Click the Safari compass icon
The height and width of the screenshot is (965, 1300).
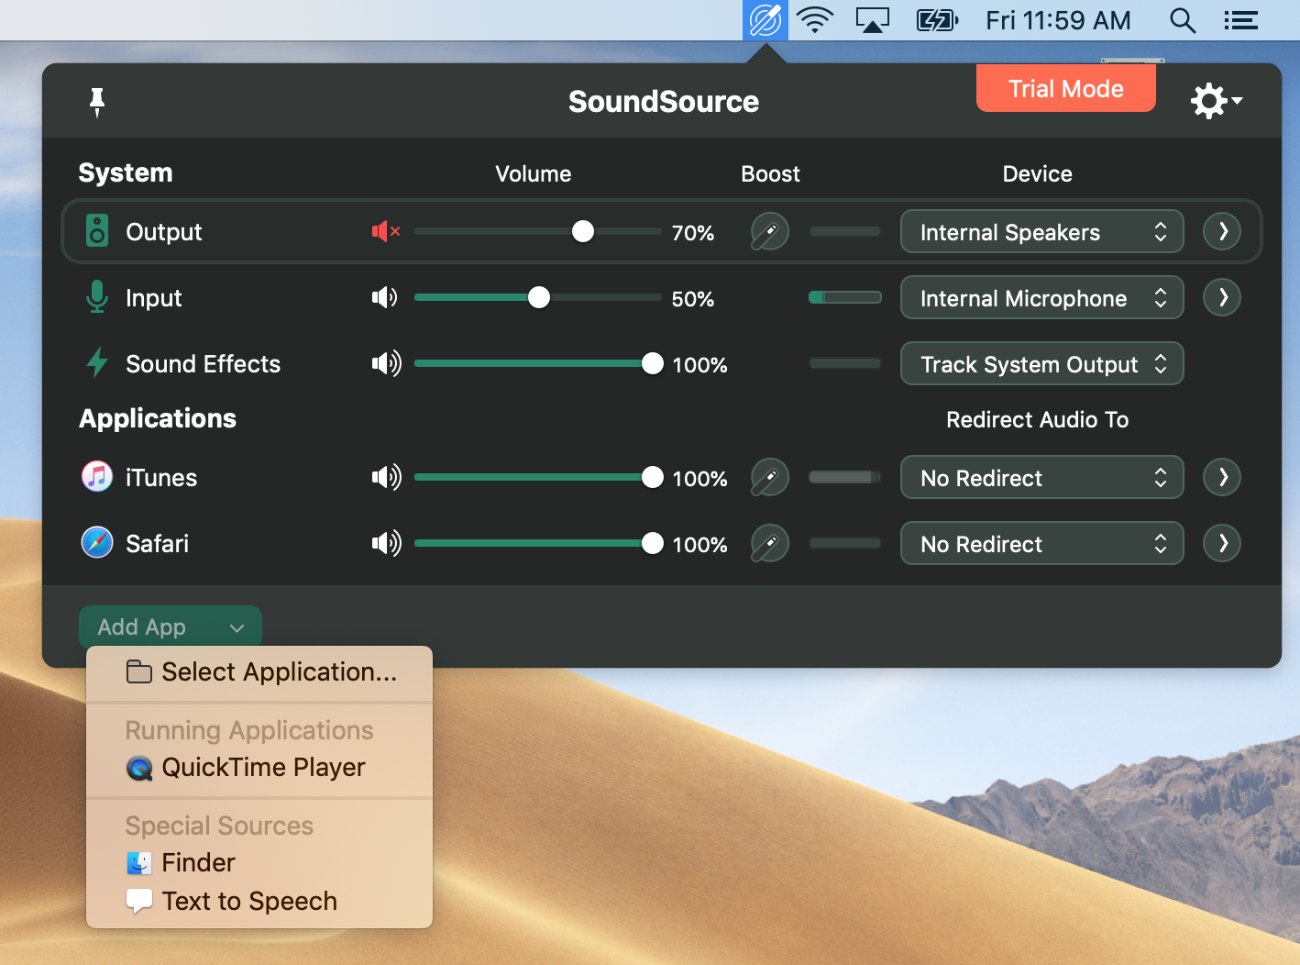pyautogui.click(x=97, y=543)
